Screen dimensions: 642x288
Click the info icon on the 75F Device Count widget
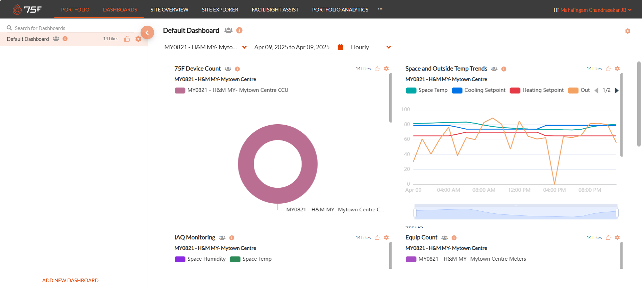click(237, 69)
